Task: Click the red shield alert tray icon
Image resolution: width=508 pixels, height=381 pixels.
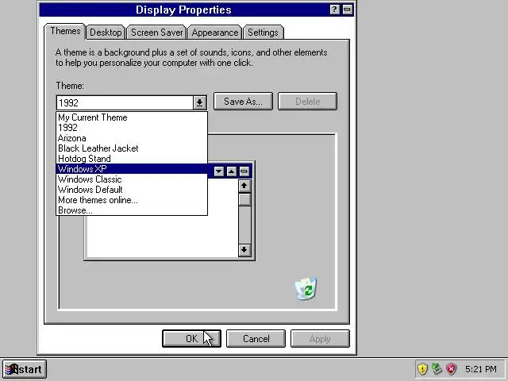Action: (x=451, y=368)
